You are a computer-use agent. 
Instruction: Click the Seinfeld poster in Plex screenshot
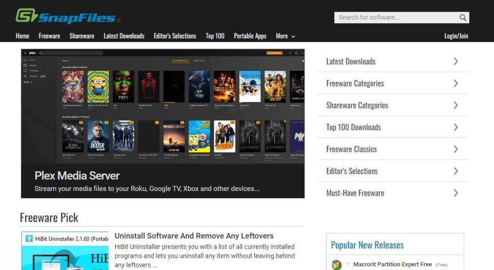pyautogui.click(x=224, y=136)
